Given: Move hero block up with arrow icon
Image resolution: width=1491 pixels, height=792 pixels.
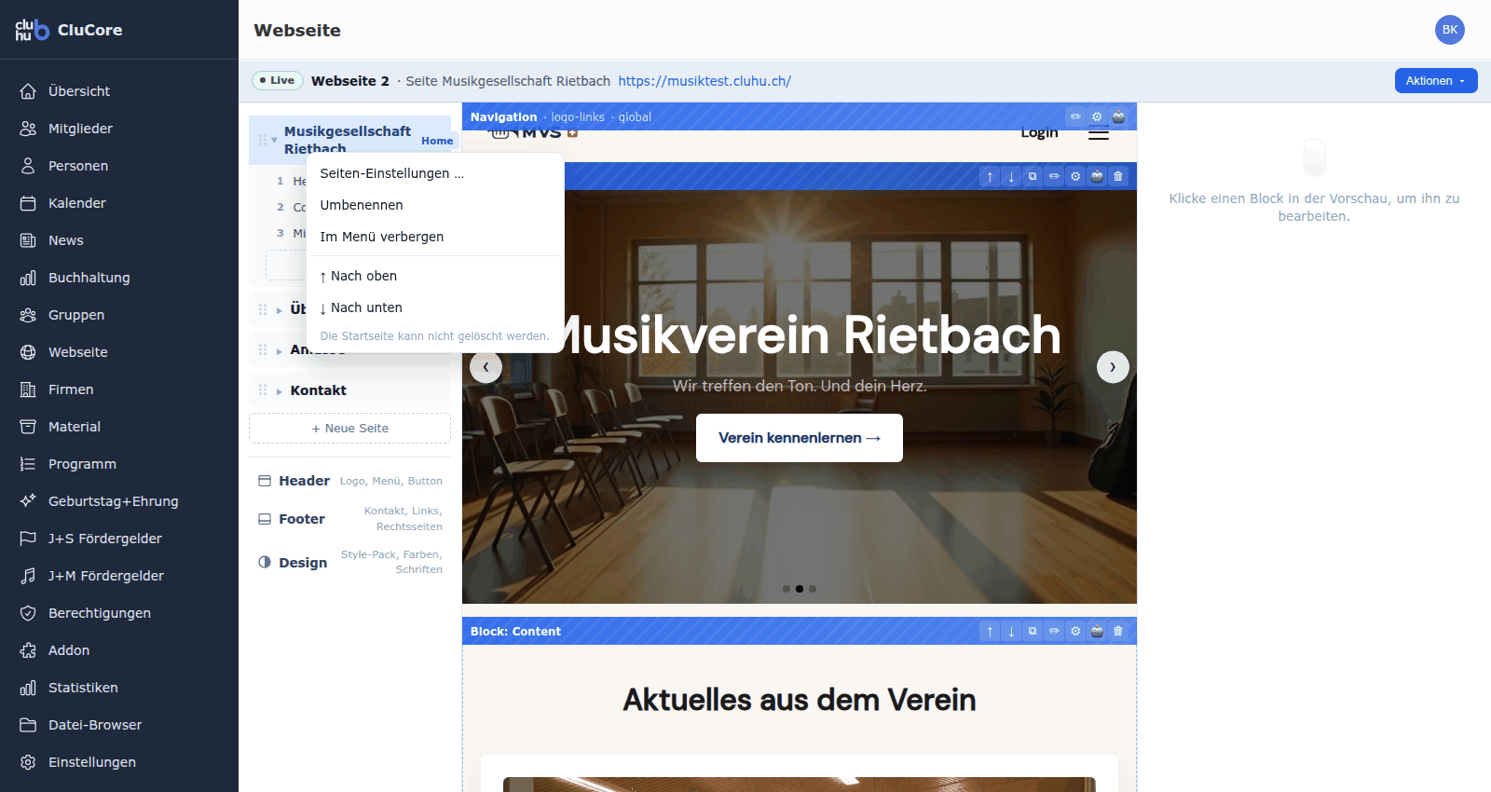Looking at the screenshot, I should (x=990, y=176).
